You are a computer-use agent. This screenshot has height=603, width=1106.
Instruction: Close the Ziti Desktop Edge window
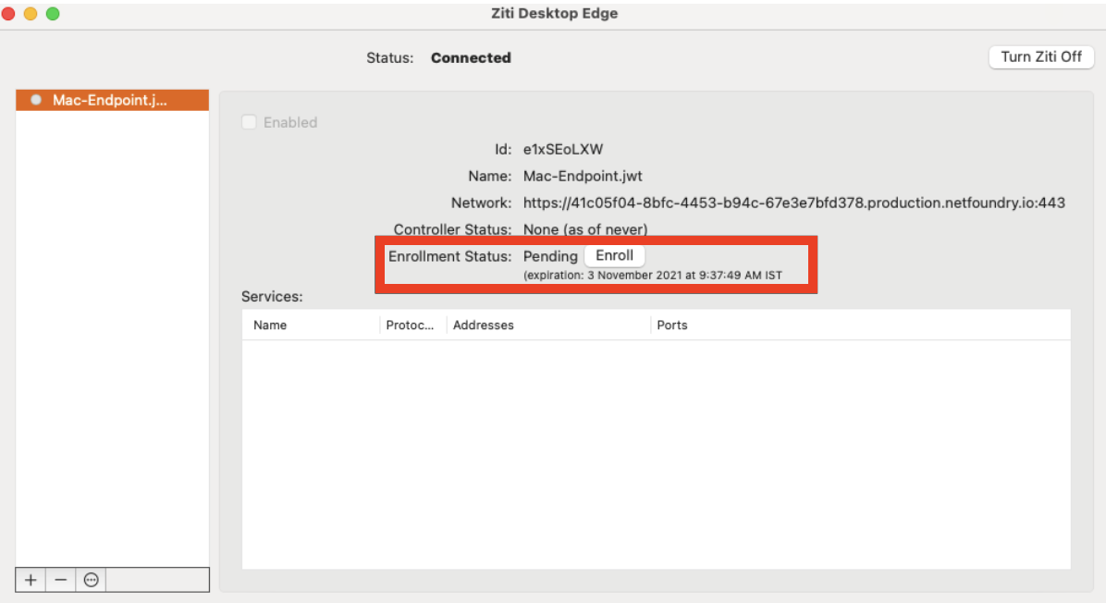8,14
